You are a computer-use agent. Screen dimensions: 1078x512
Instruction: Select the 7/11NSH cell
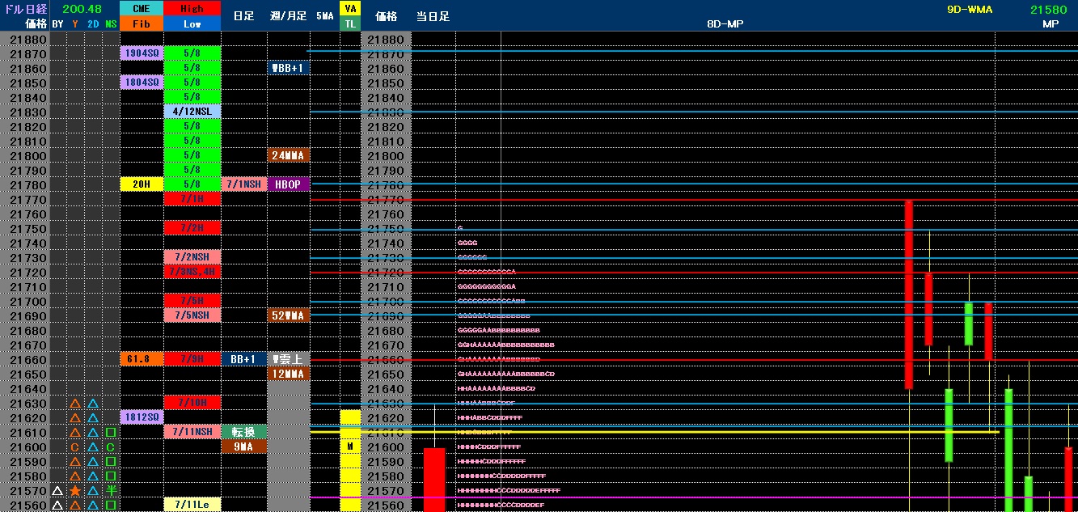(x=192, y=432)
